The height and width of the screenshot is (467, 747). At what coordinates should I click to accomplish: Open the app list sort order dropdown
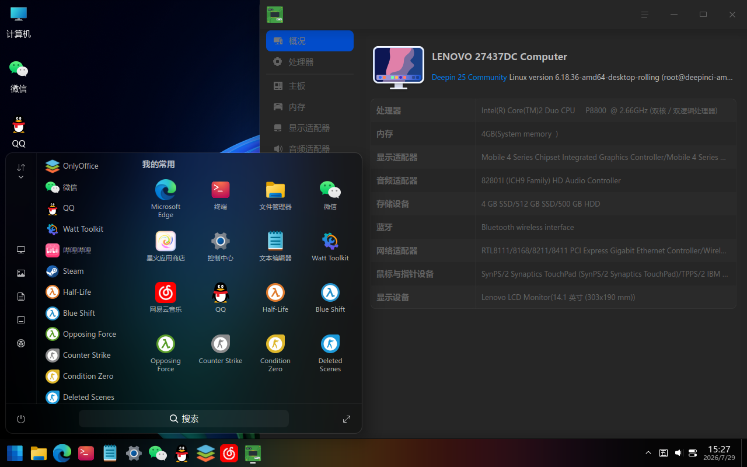tap(21, 171)
